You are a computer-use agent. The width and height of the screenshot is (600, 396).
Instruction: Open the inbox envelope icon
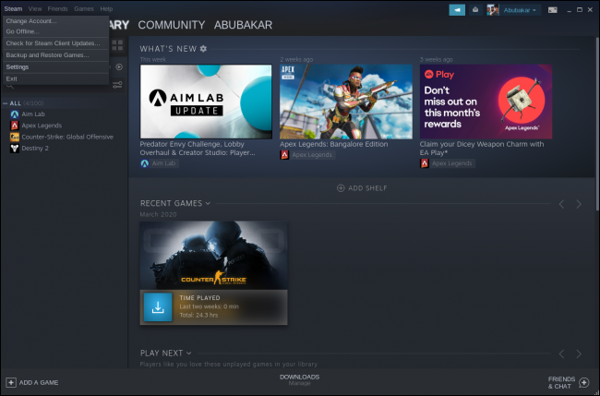[x=475, y=9]
